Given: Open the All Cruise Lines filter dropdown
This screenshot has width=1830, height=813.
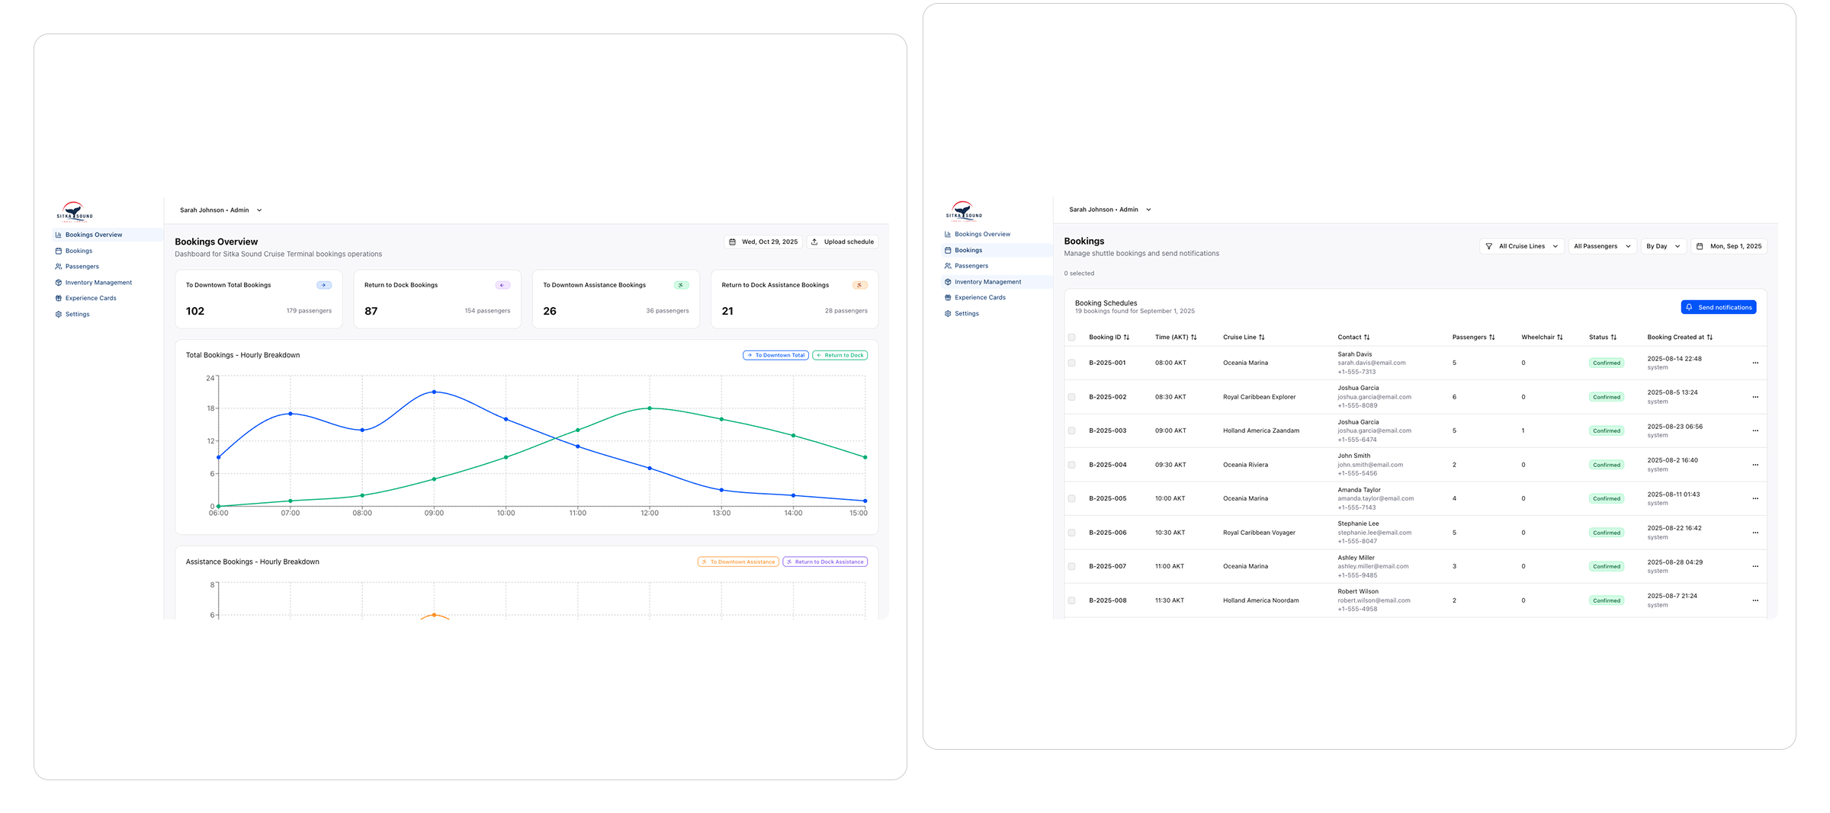Looking at the screenshot, I should tap(1521, 246).
